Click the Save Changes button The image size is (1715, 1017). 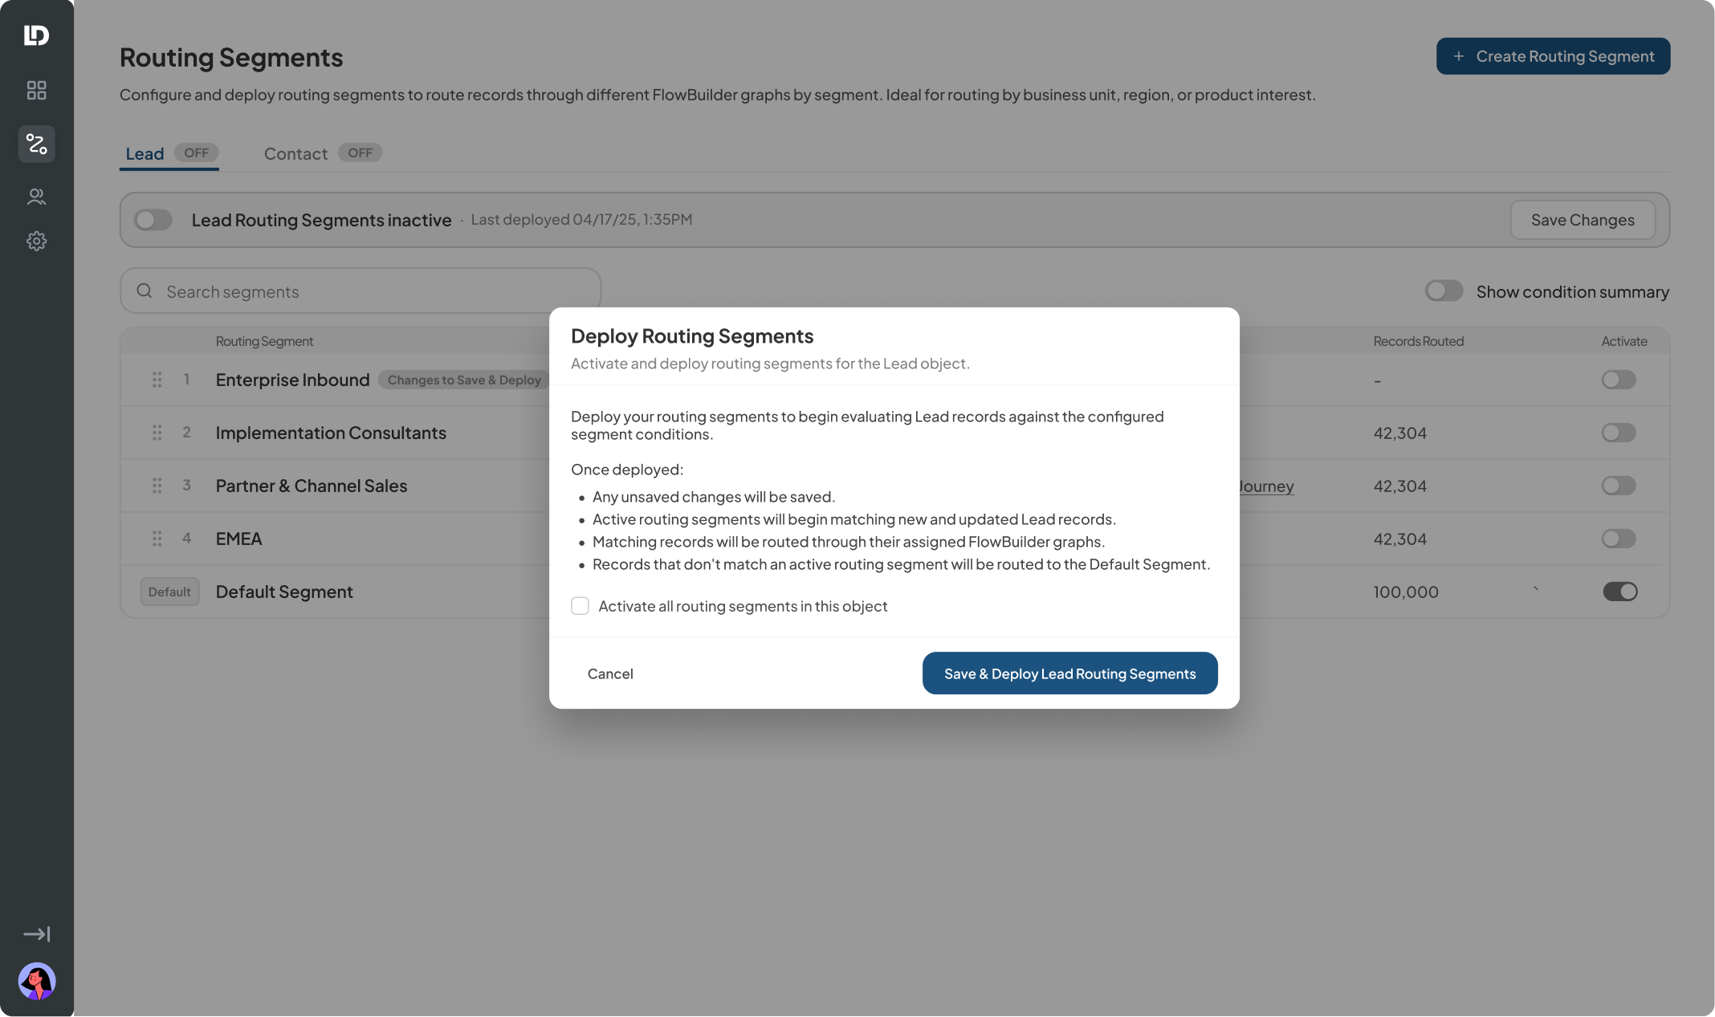pos(1583,220)
